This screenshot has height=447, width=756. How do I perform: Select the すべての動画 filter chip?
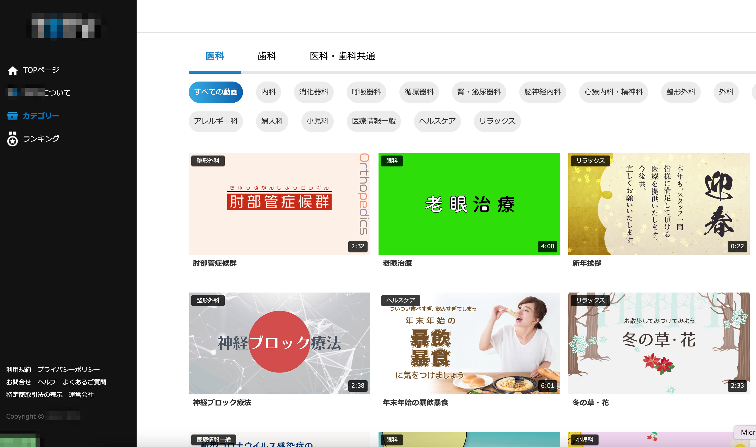(x=216, y=92)
